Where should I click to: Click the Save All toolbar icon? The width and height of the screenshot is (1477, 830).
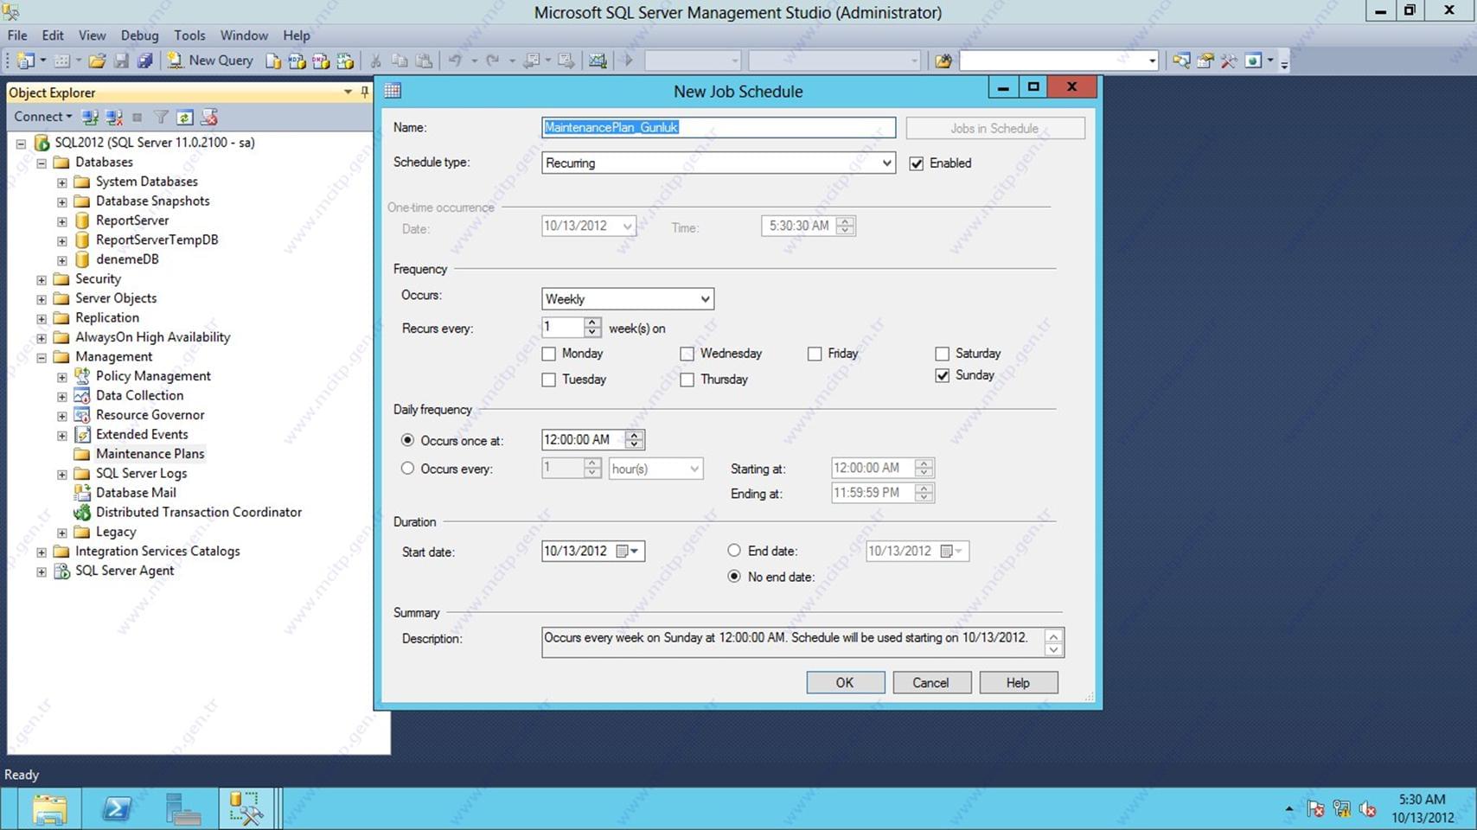click(145, 61)
